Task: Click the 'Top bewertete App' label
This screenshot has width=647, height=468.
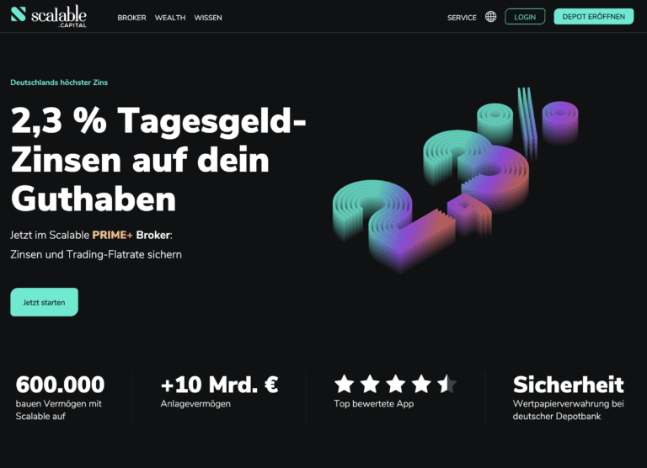Action: pyautogui.click(x=374, y=404)
